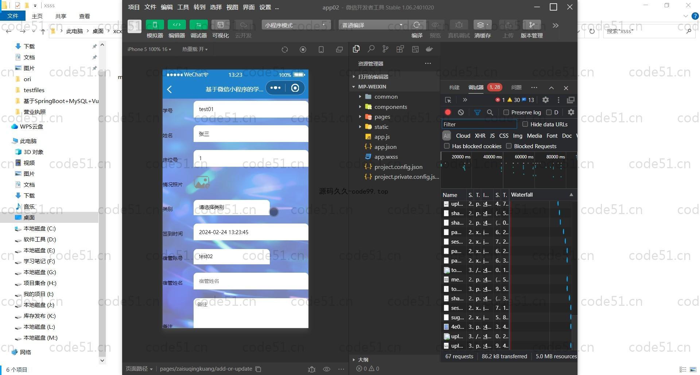The height and width of the screenshot is (375, 700).
Task: Click the DevTools inspect element cursor icon
Action: coord(448,100)
